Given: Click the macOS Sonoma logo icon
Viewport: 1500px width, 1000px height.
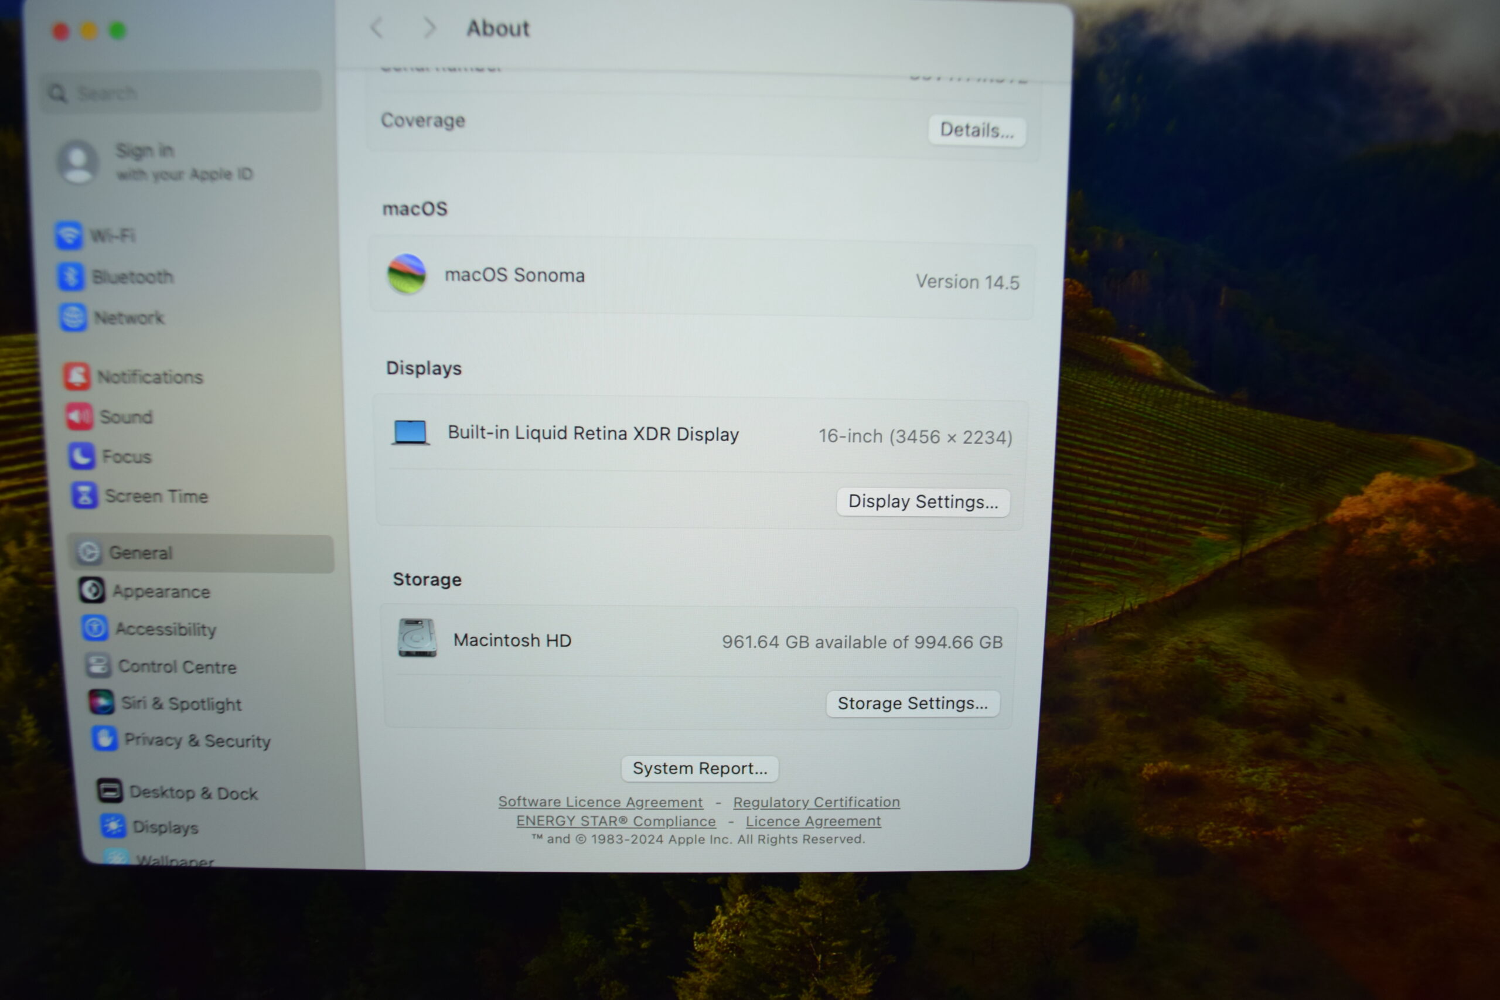Looking at the screenshot, I should 407,274.
